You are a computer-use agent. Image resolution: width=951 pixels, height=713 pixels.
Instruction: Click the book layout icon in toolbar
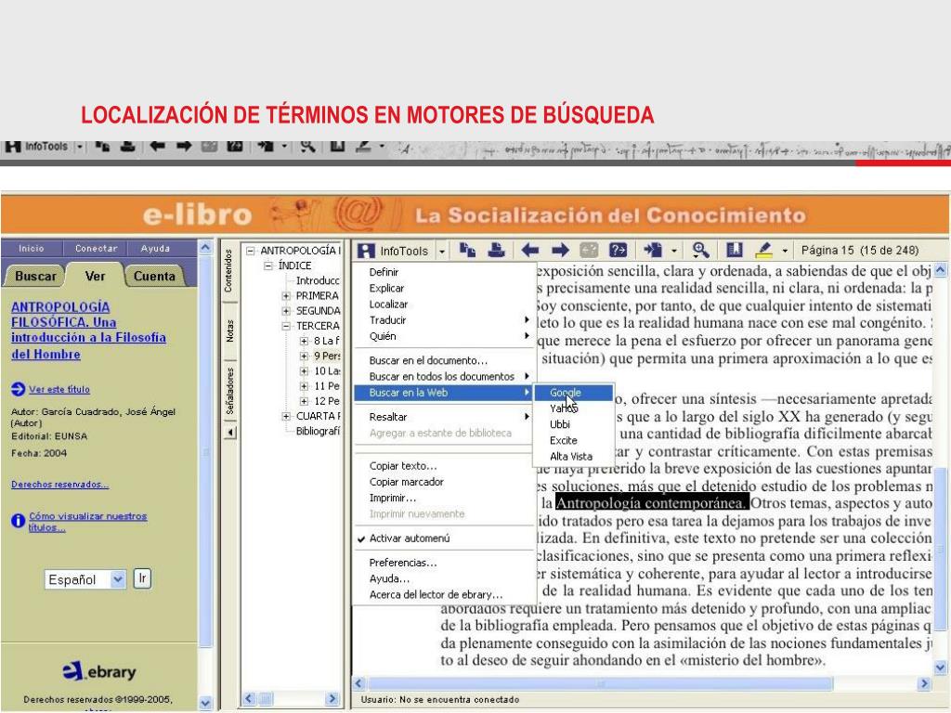pos(735,250)
